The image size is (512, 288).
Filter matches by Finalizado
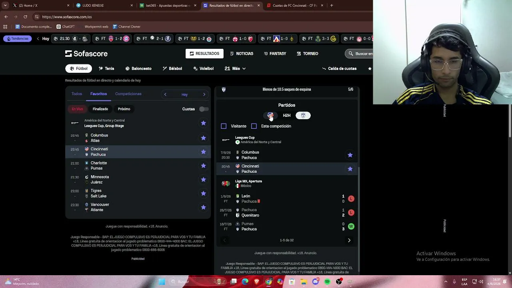(100, 109)
